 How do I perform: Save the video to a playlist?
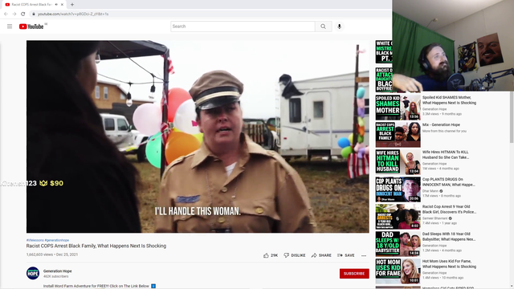coord(346,255)
